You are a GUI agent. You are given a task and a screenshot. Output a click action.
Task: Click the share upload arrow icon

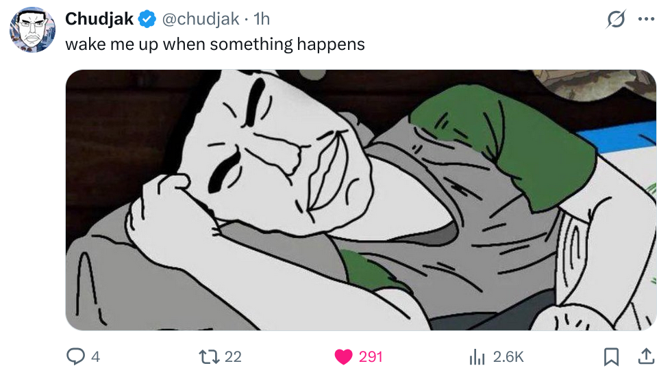[x=645, y=356]
